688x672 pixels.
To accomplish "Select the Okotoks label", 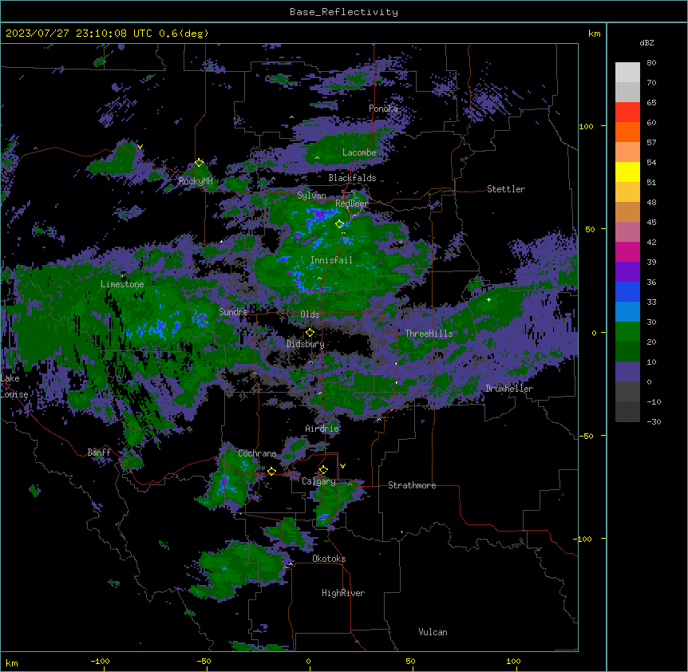I will coord(329,559).
